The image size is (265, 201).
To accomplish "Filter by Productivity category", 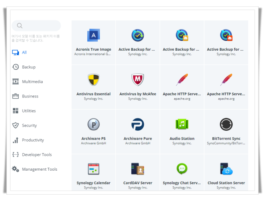I will pyautogui.click(x=33, y=140).
